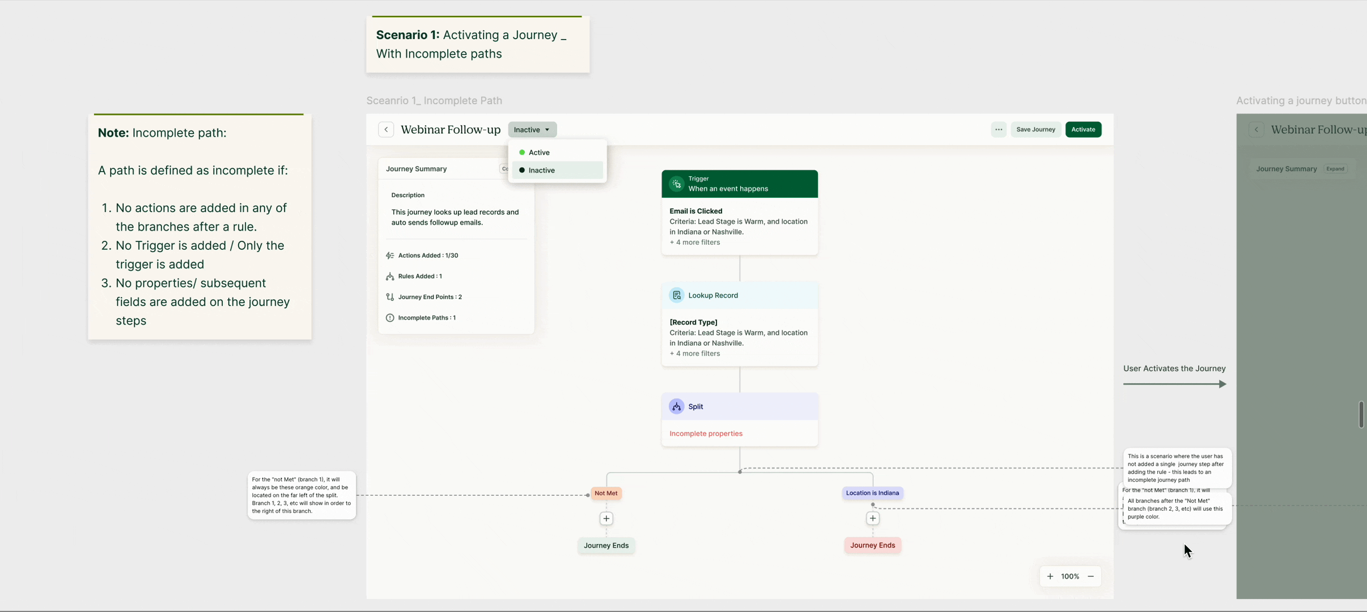1367x612 pixels.
Task: Open the three-dot more options menu
Action: pyautogui.click(x=999, y=130)
